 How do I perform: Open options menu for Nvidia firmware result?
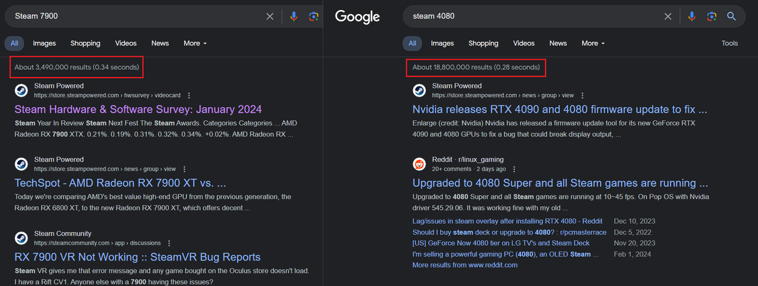(x=582, y=95)
